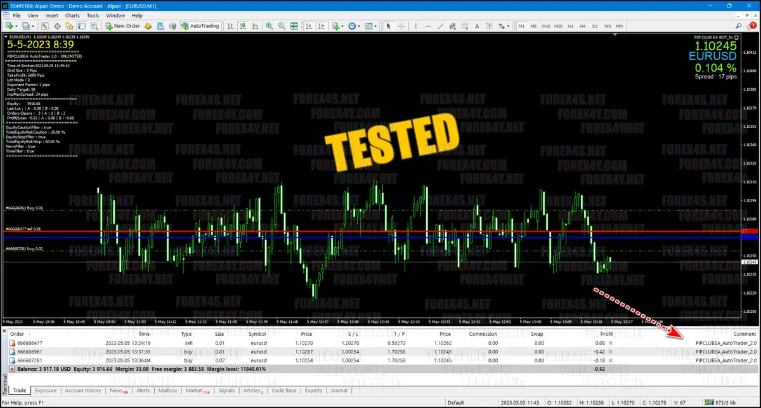Click the search magnifier icon
Viewport: 761px width, 408px height.
click(739, 26)
